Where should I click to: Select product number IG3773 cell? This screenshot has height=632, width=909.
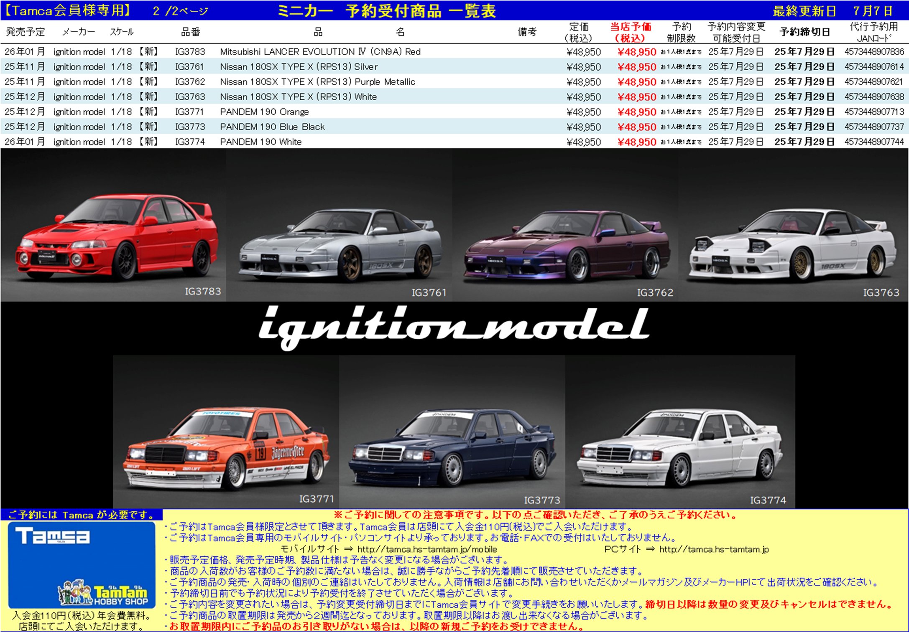pos(190,127)
